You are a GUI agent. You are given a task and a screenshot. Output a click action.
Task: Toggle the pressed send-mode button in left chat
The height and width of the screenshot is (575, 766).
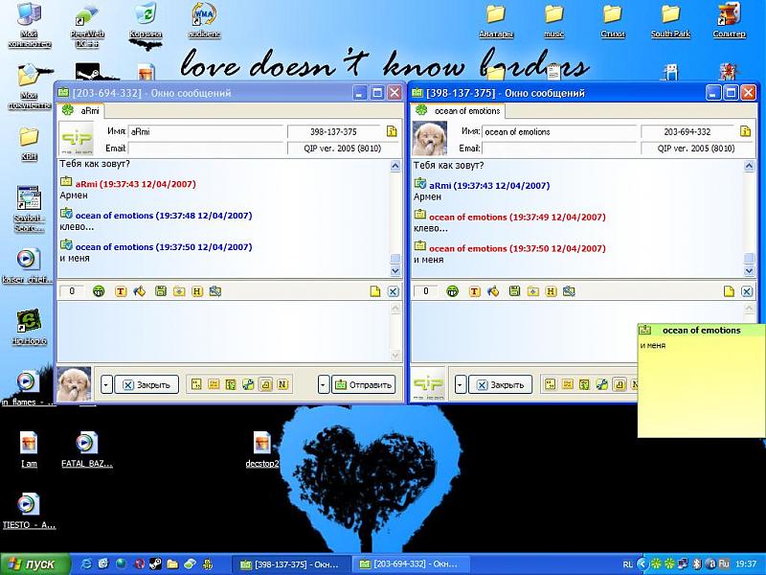265,384
